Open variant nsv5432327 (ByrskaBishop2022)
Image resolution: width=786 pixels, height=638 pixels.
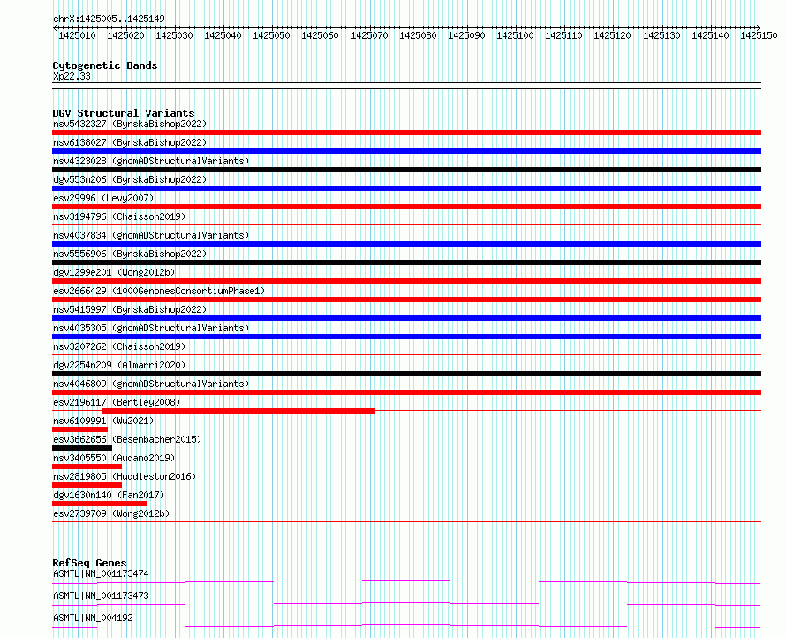[130, 124]
